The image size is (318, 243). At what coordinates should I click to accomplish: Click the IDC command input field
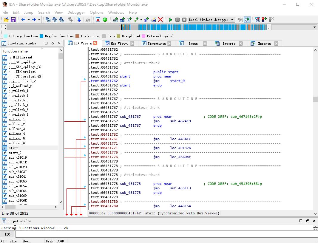164,234
